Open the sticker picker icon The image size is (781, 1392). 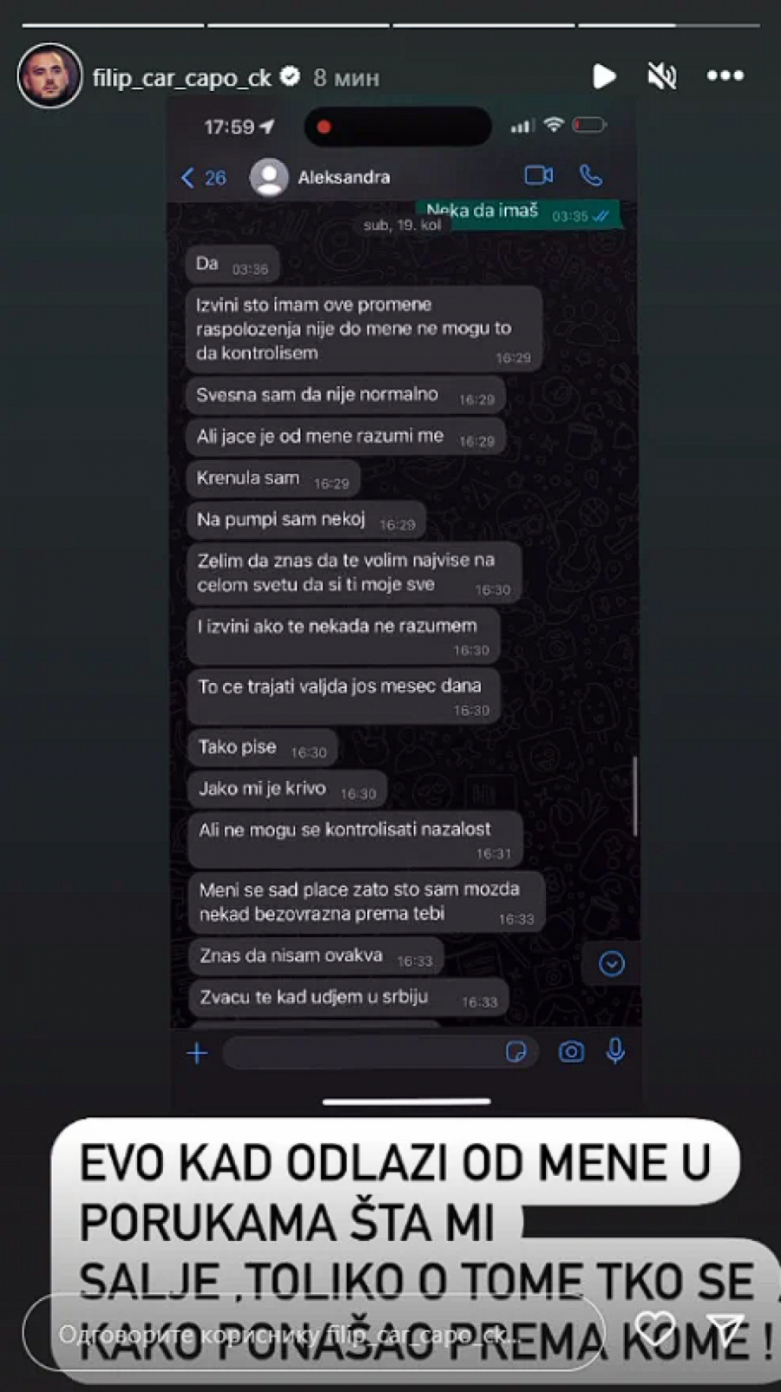pos(516,1052)
